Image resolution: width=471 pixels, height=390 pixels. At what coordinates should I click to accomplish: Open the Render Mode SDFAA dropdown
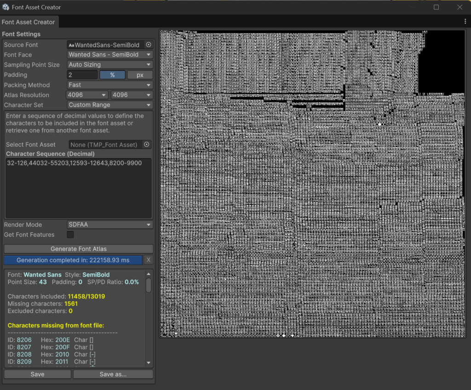coord(110,225)
